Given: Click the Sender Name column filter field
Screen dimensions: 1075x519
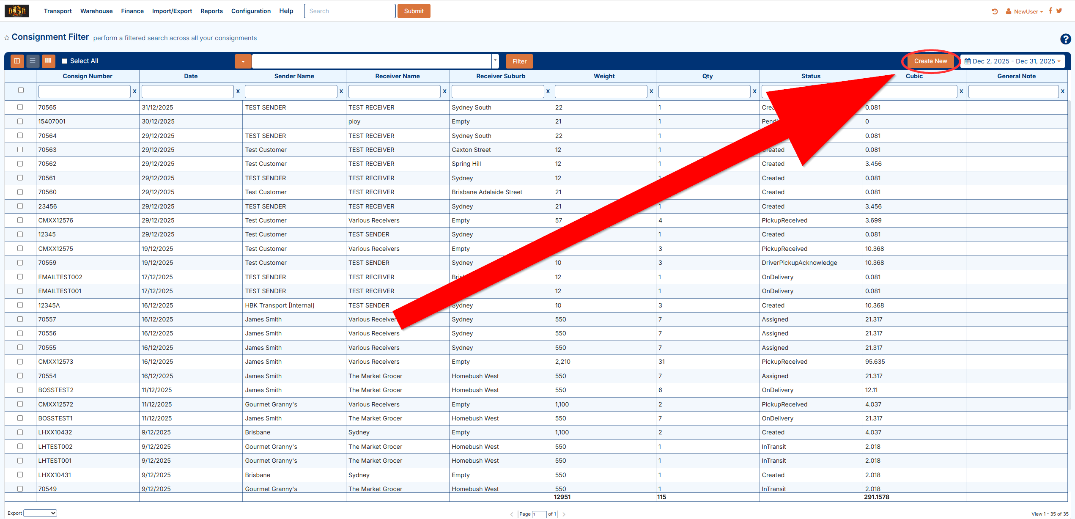Looking at the screenshot, I should click(x=291, y=91).
